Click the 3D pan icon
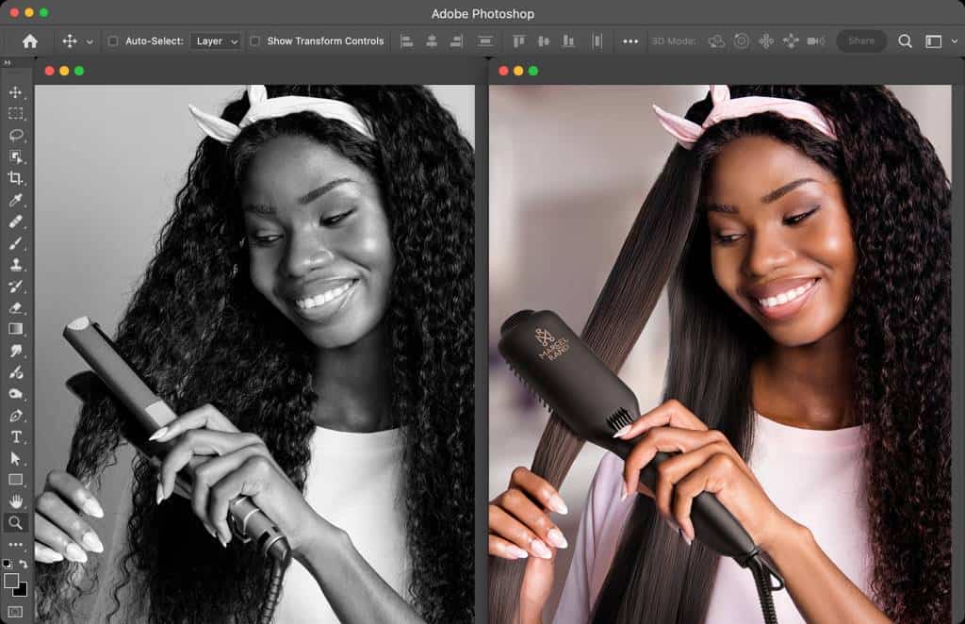965x624 pixels. tap(766, 41)
